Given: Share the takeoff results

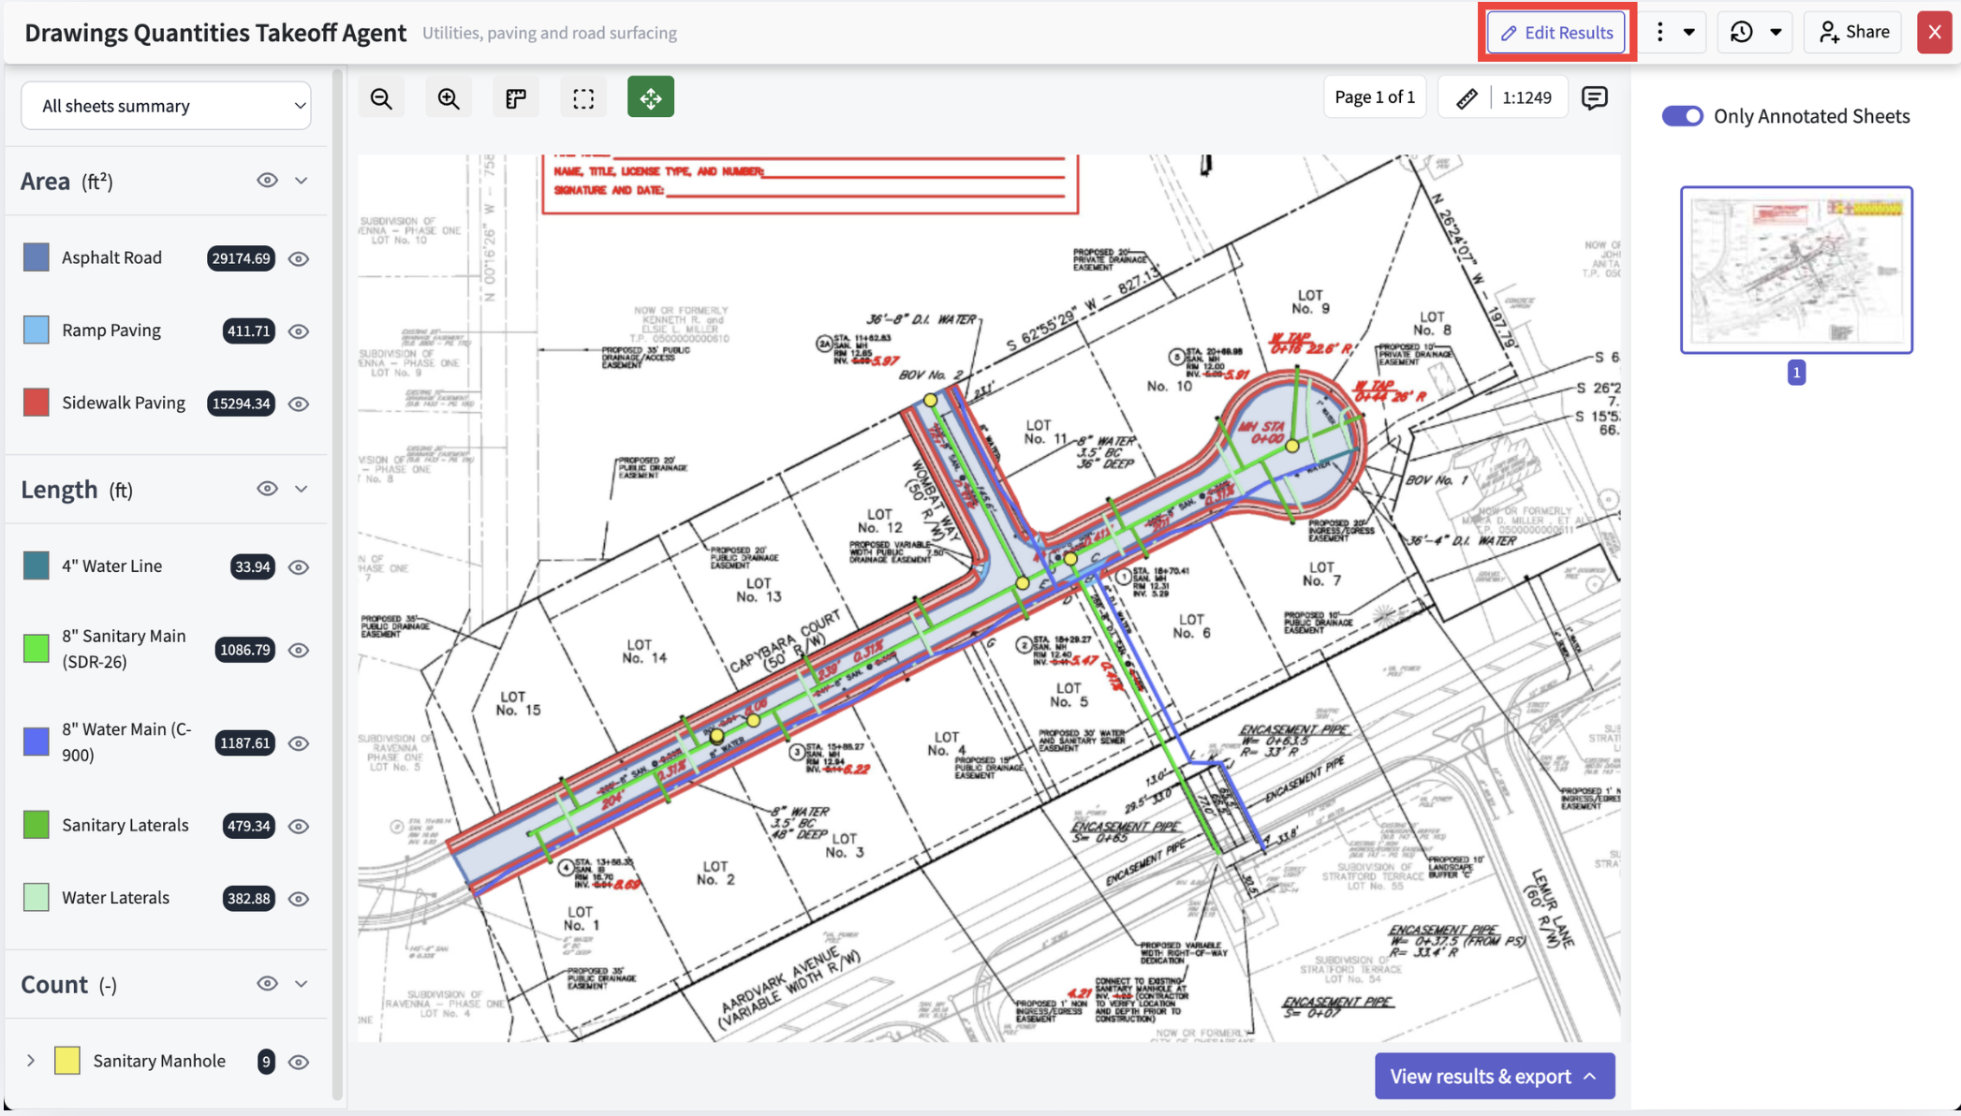Looking at the screenshot, I should 1853,32.
